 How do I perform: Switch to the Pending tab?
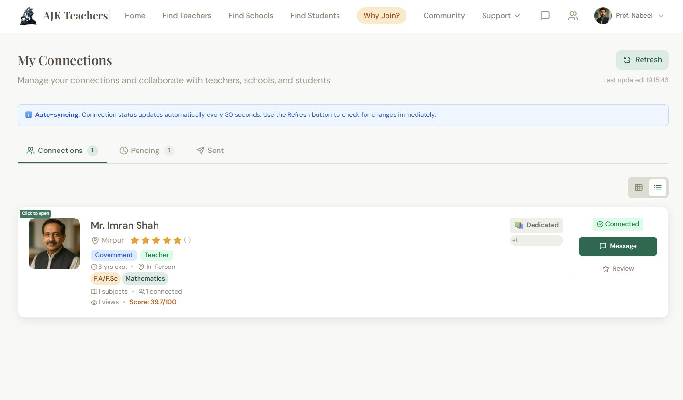[x=147, y=151]
